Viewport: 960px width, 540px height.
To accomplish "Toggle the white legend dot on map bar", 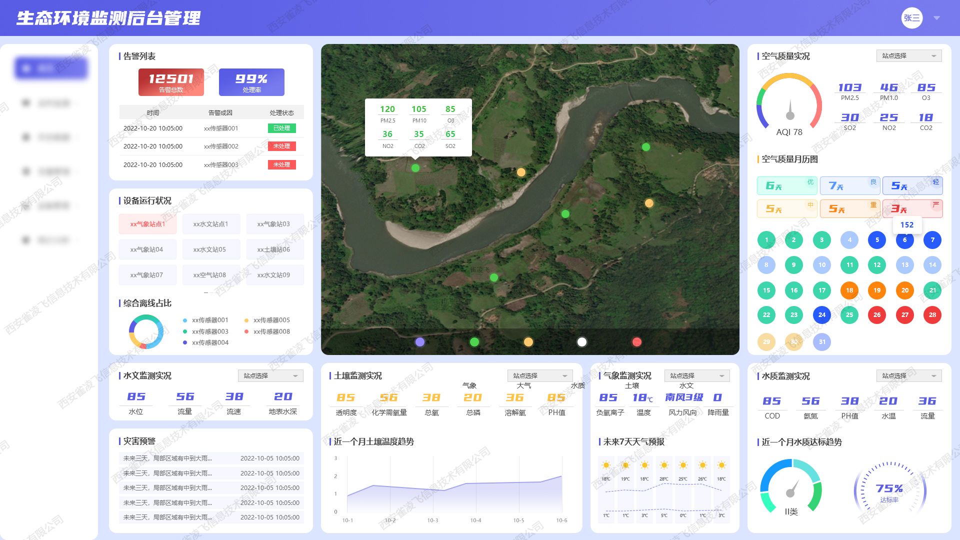I will 581,342.
